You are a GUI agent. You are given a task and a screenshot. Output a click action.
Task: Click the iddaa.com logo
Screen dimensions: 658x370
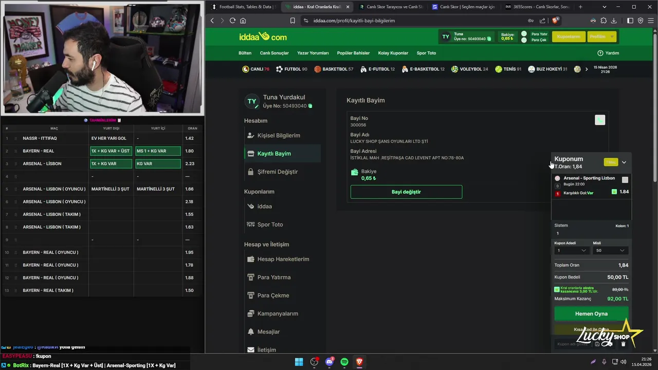(263, 37)
